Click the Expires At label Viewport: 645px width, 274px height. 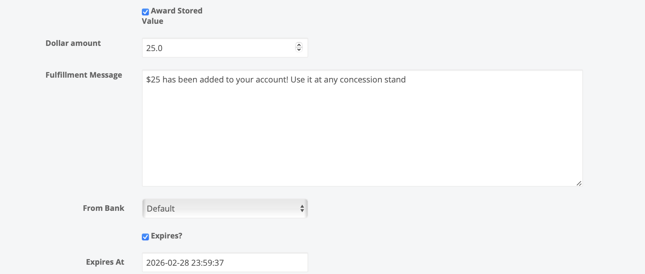105,262
